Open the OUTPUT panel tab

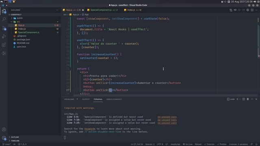[x=86, y=99]
